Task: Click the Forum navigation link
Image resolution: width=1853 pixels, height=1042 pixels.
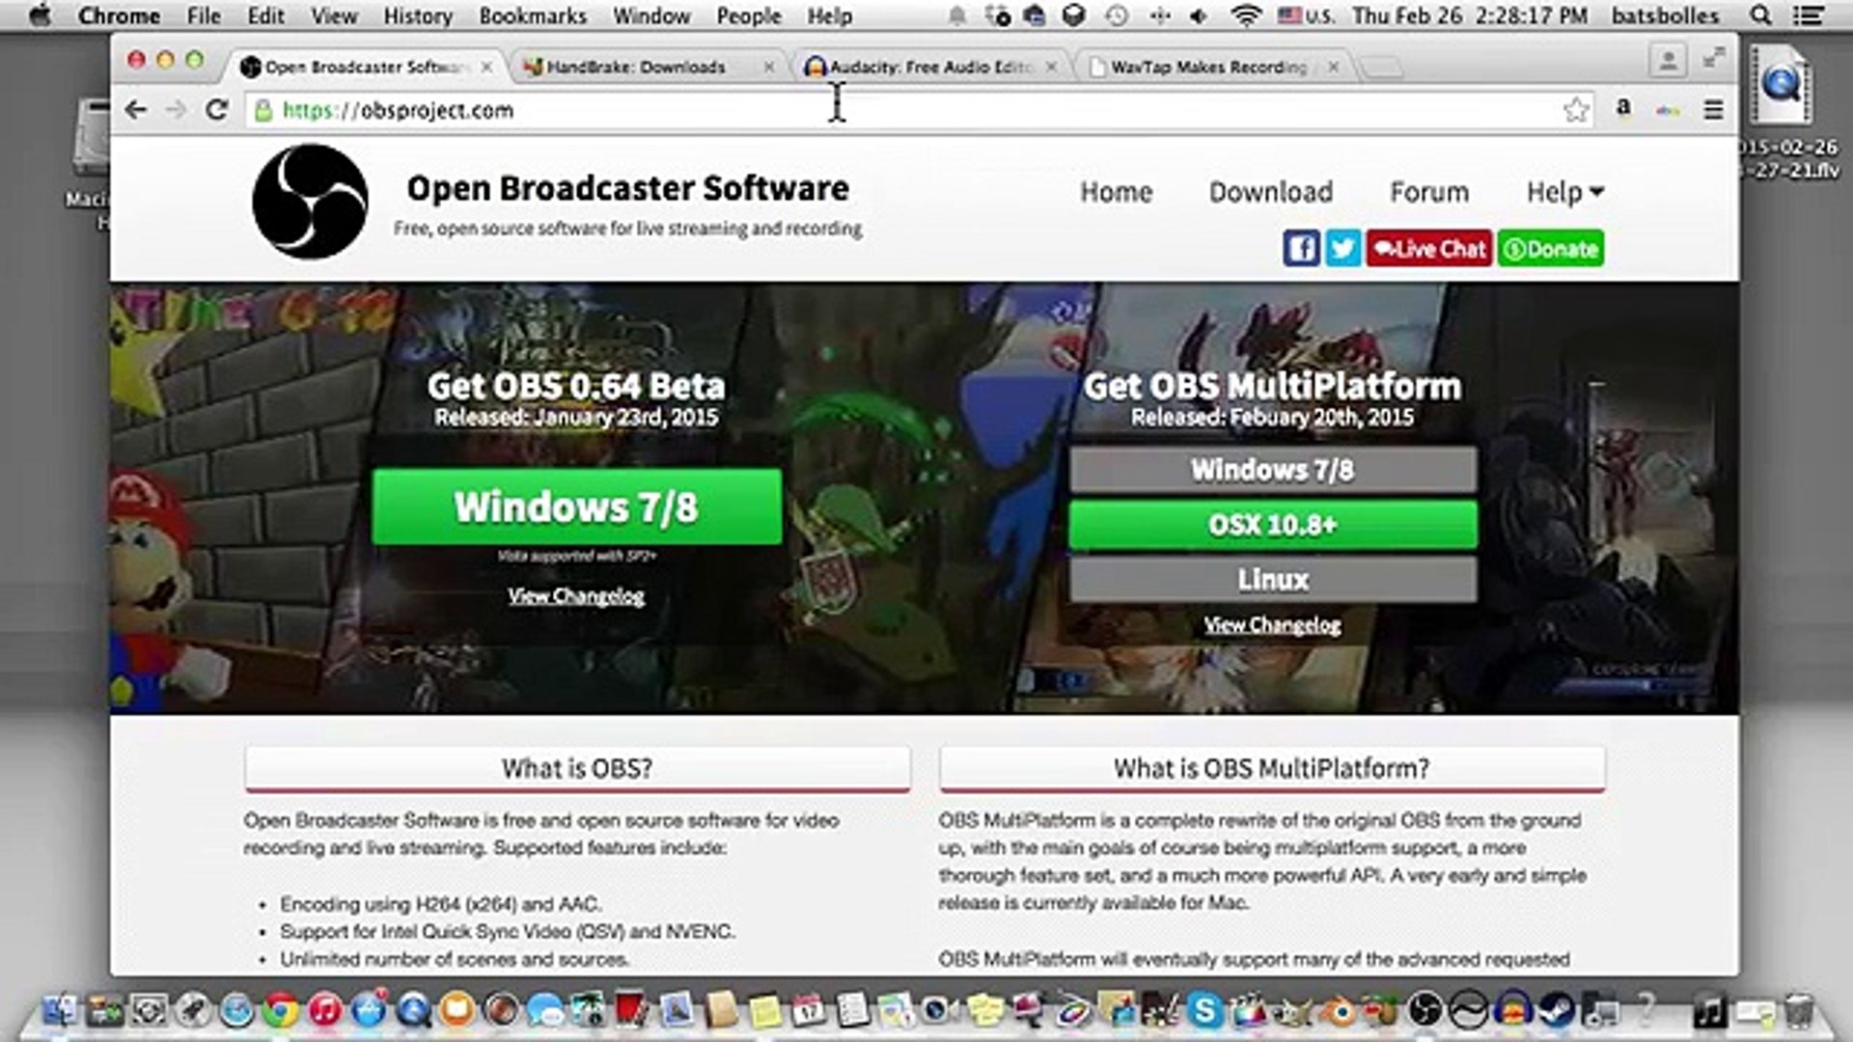Action: tap(1429, 192)
